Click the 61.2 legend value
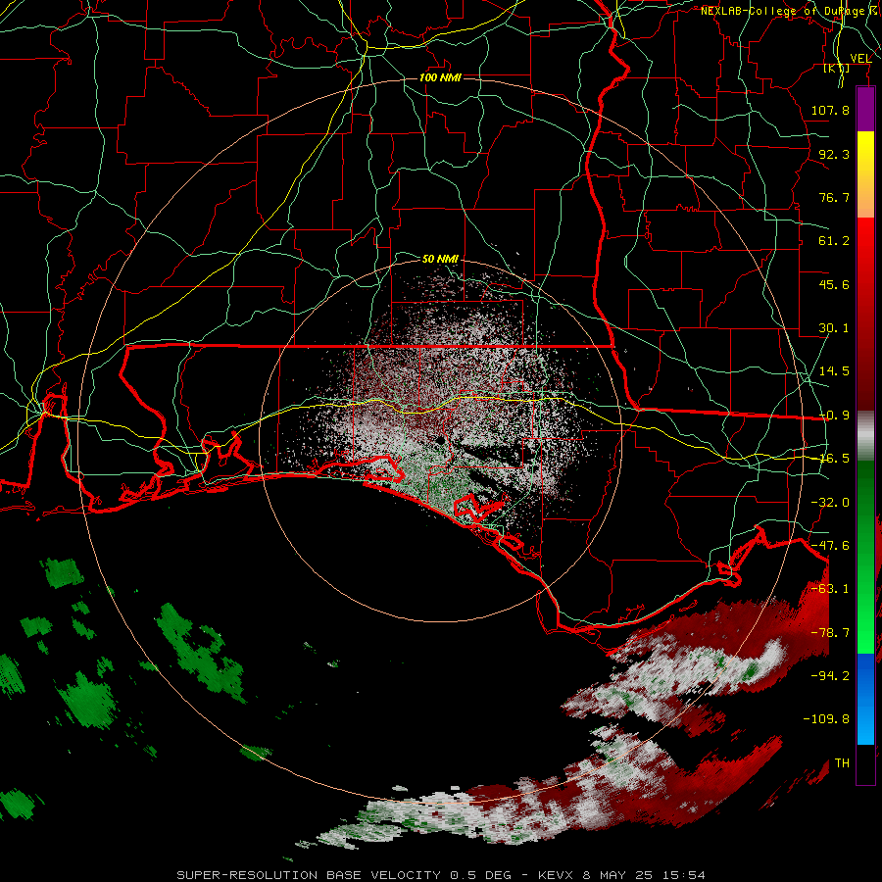This screenshot has width=882, height=882. 834,241
